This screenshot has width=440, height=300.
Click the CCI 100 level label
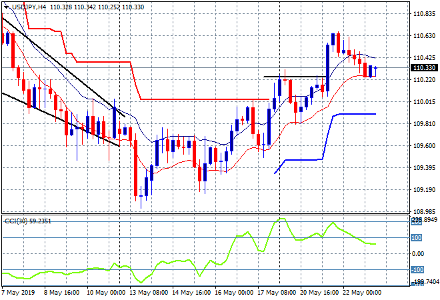(x=416, y=238)
